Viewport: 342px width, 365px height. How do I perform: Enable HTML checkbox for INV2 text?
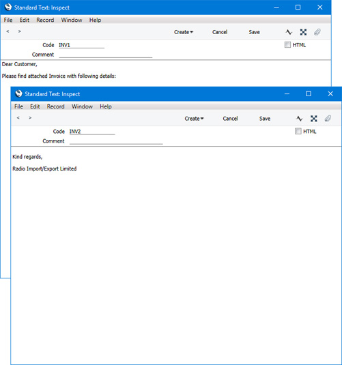[298, 131]
